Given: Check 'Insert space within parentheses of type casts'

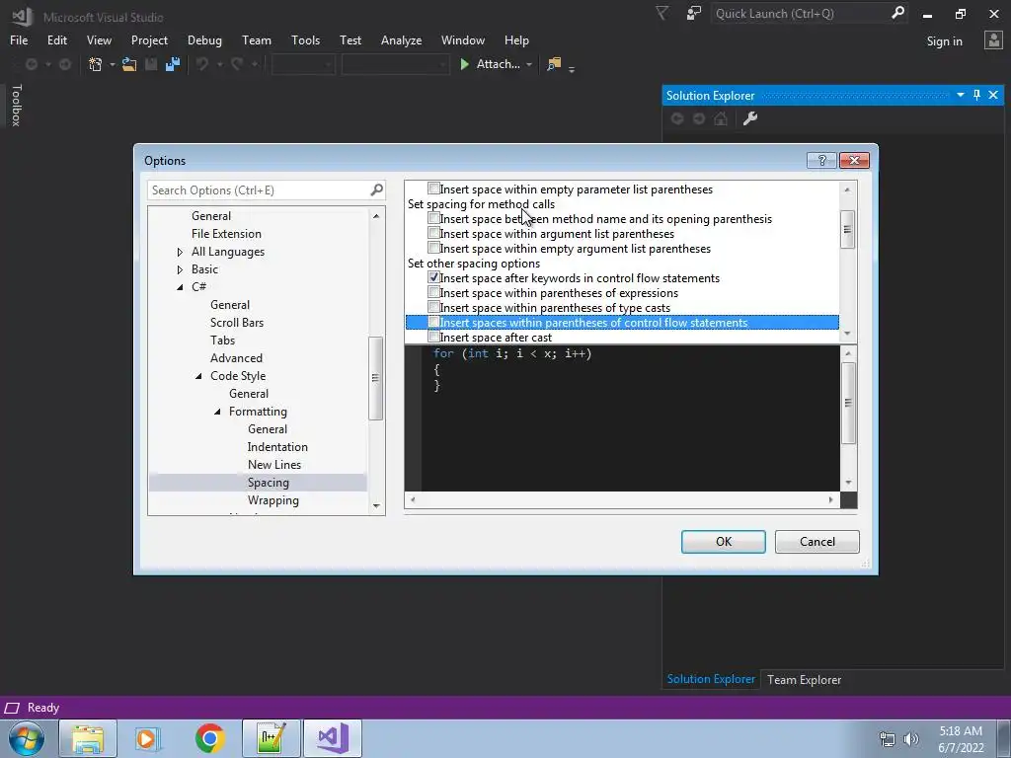Looking at the screenshot, I should pos(434,308).
